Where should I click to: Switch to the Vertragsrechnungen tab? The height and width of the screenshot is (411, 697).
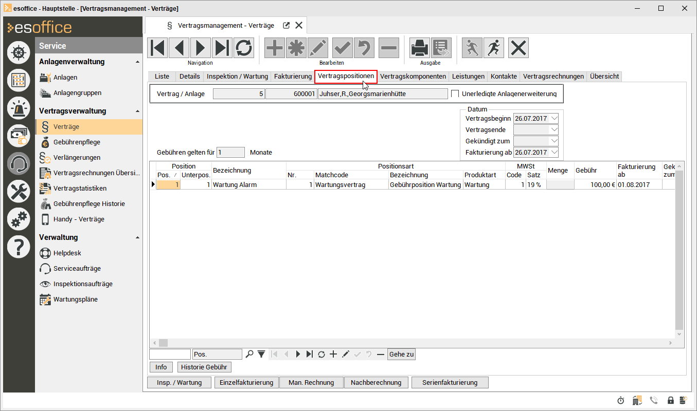(553, 77)
